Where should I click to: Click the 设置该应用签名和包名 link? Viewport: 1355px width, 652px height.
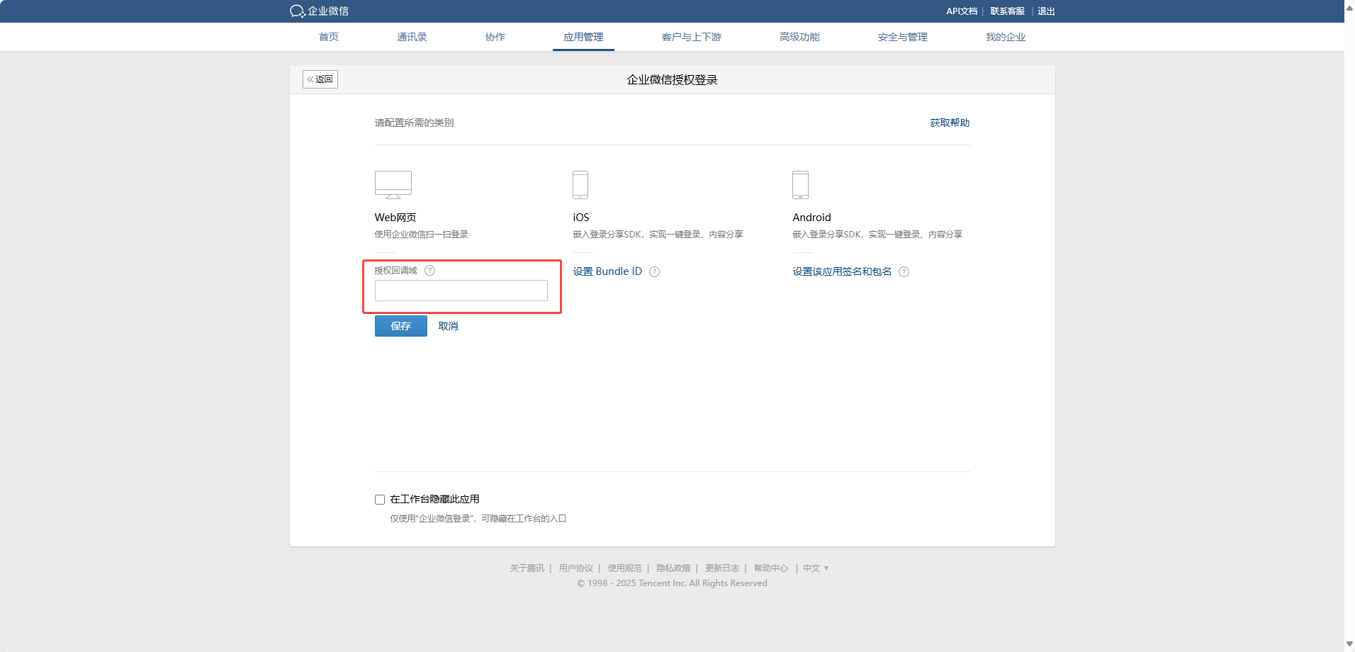[x=842, y=271]
